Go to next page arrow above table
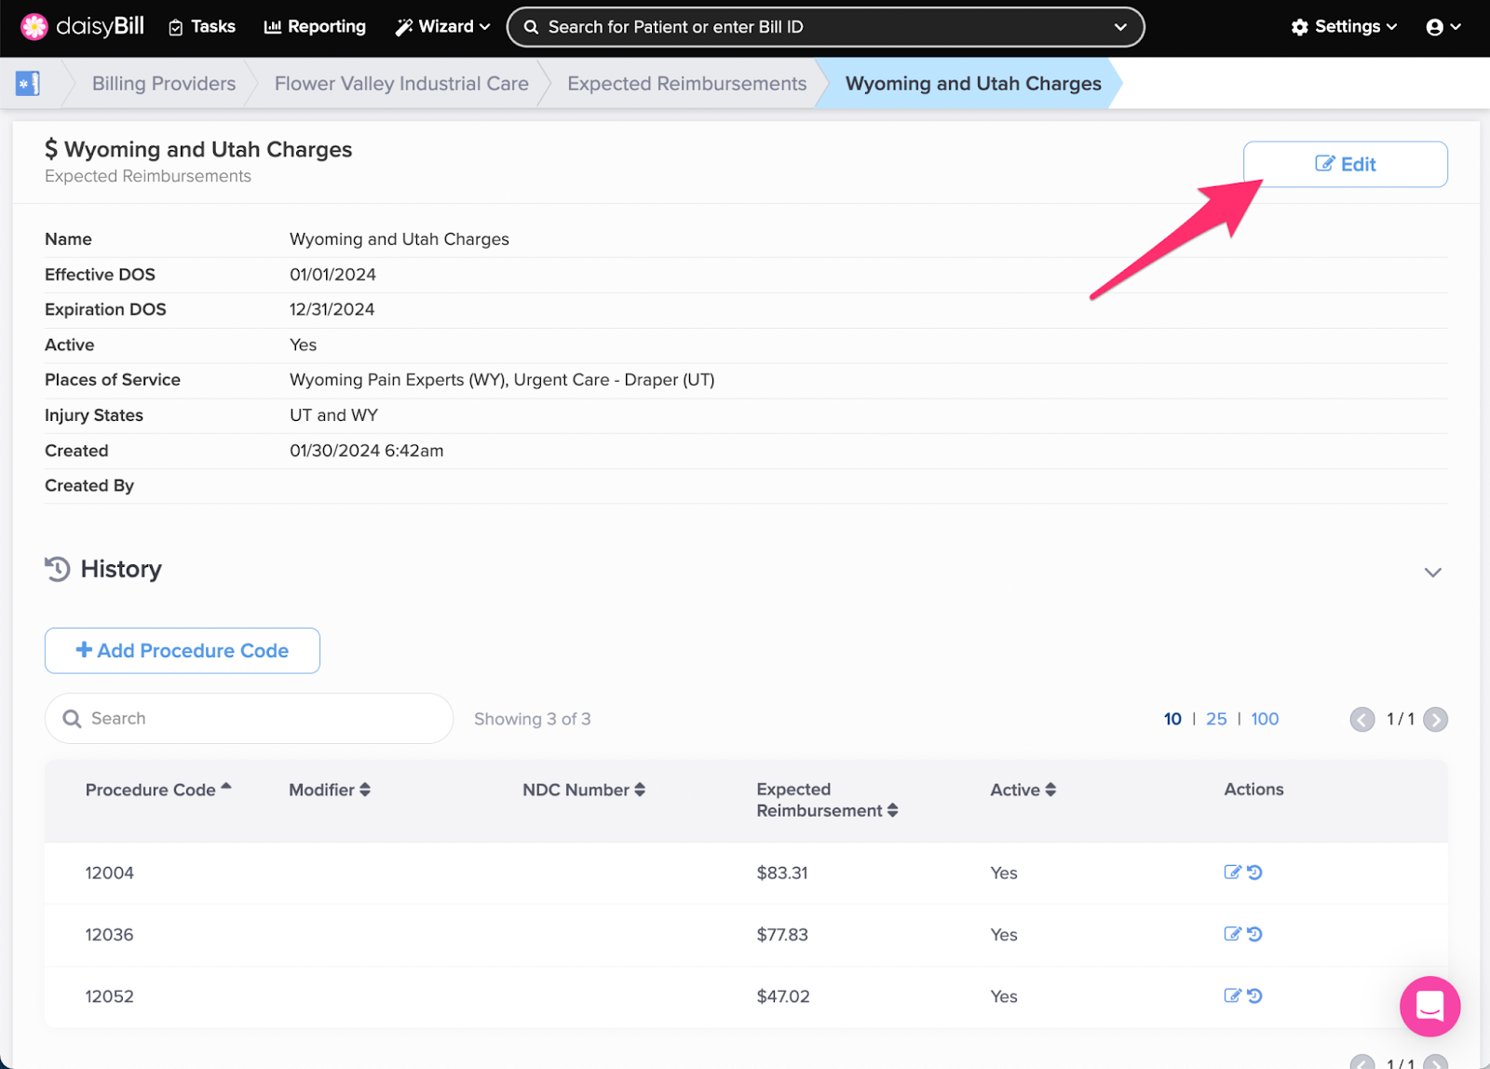 pos(1436,720)
